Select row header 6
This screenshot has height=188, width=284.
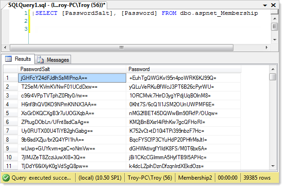click(11, 122)
